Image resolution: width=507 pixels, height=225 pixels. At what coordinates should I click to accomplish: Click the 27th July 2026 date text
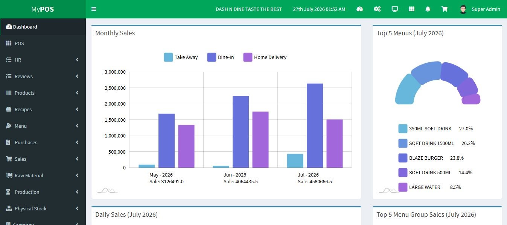point(319,9)
